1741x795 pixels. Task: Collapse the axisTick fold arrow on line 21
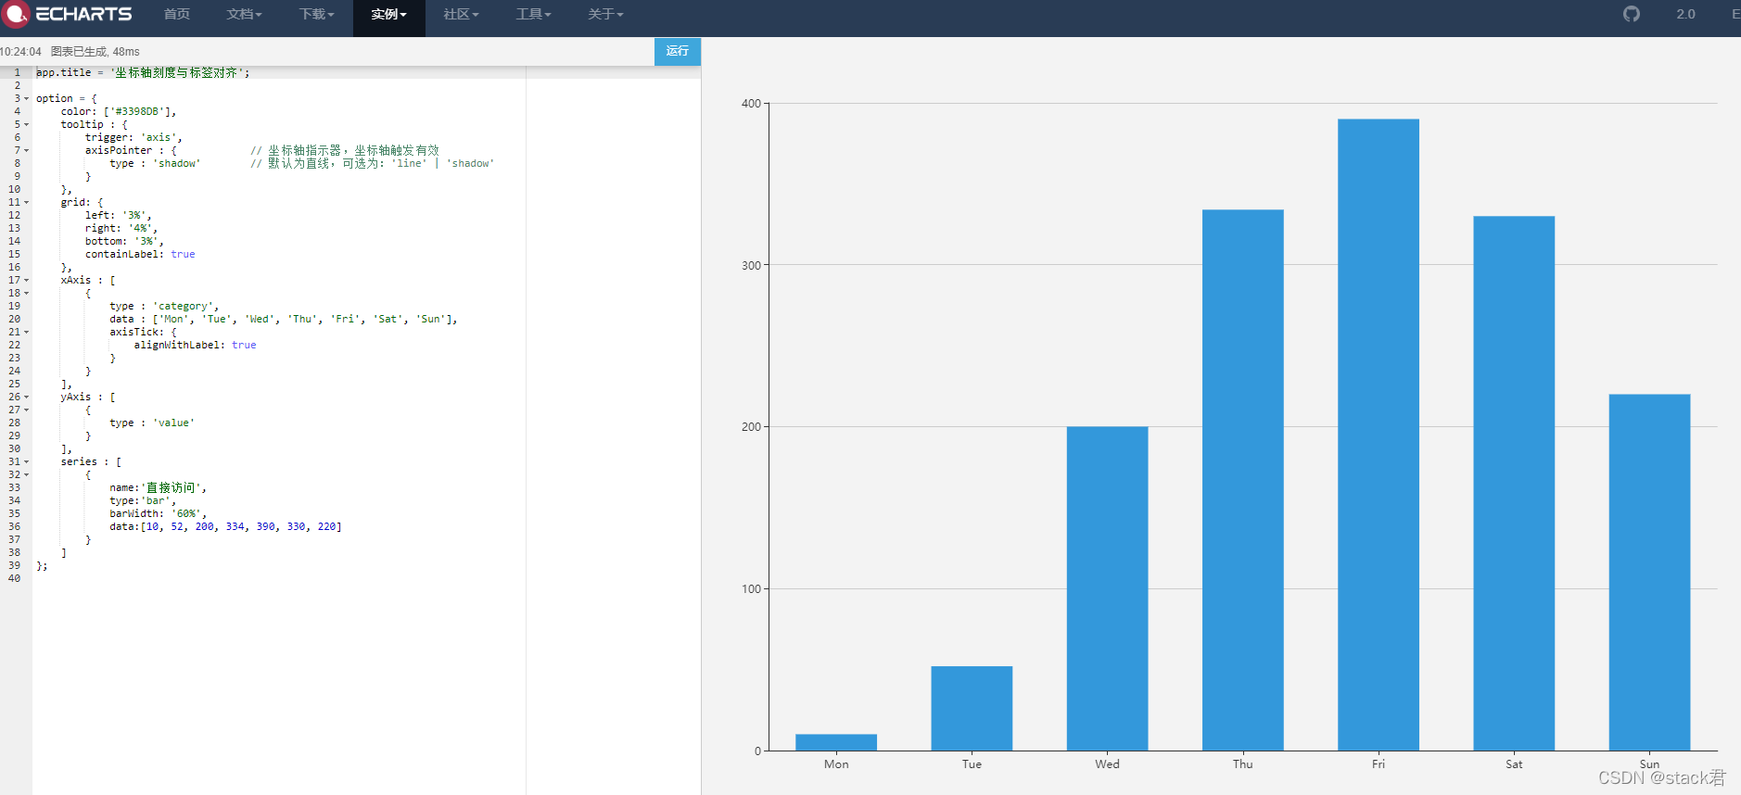pyautogui.click(x=26, y=333)
